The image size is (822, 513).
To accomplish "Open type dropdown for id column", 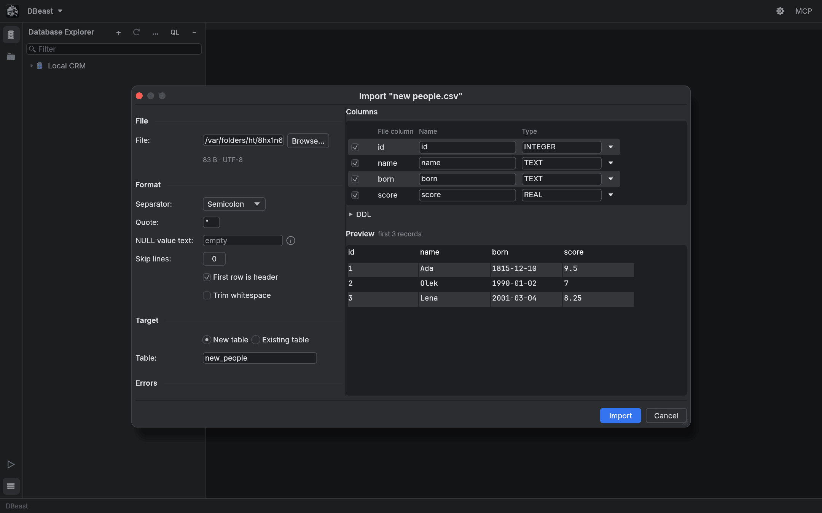I will coord(610,147).
